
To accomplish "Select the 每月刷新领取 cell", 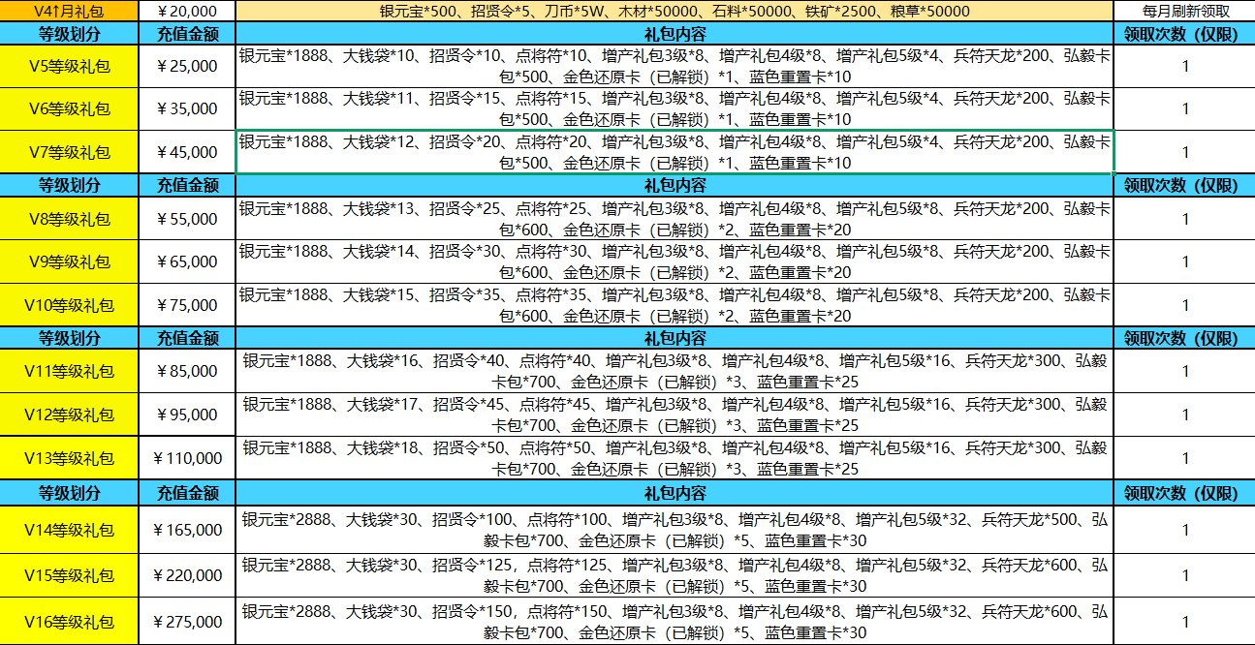I will (1185, 12).
